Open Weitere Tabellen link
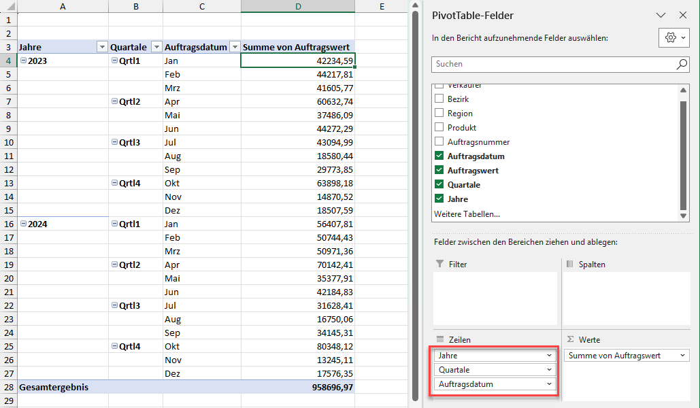The width and height of the screenshot is (700, 408). pyautogui.click(x=466, y=214)
